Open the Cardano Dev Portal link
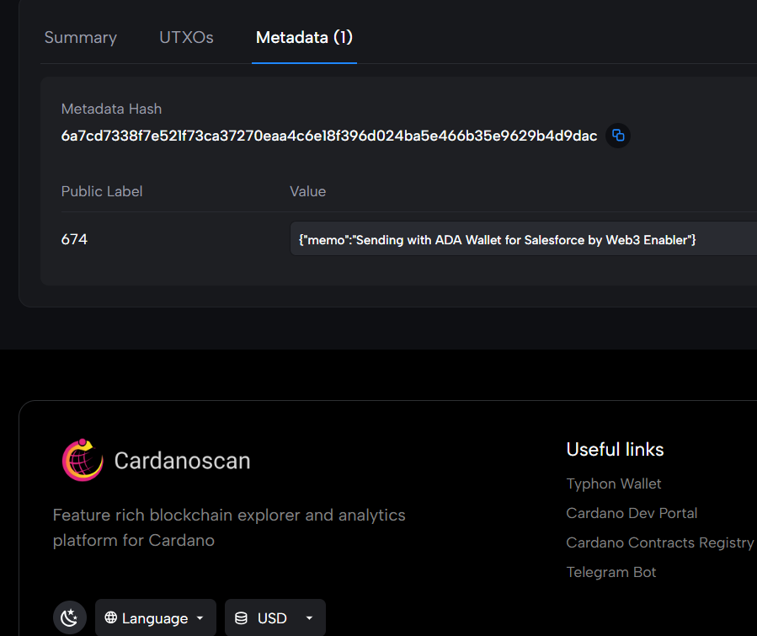Screen dimensions: 757x636 coord(632,513)
